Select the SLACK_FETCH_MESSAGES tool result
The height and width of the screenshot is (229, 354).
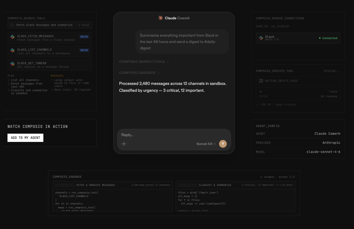click(x=50, y=38)
